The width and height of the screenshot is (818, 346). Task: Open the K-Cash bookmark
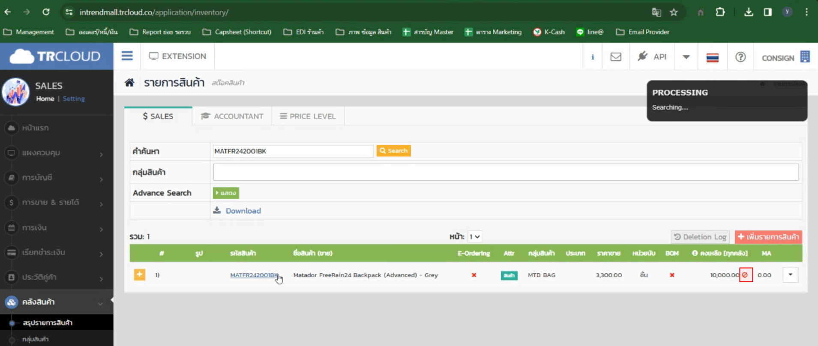549,32
